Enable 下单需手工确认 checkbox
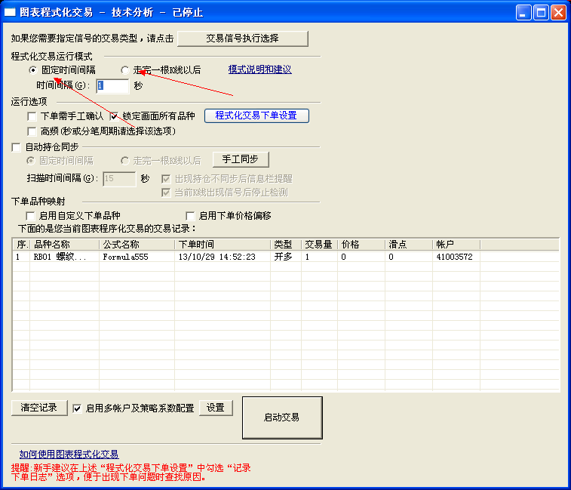The image size is (571, 490). (32, 116)
